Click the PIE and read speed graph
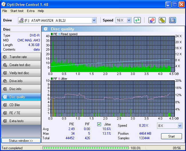Viewport: 186px width, 151px height. click(112, 54)
